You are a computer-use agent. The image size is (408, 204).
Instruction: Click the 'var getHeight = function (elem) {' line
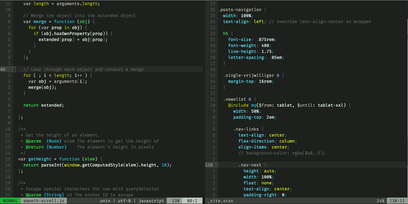click(x=60, y=159)
